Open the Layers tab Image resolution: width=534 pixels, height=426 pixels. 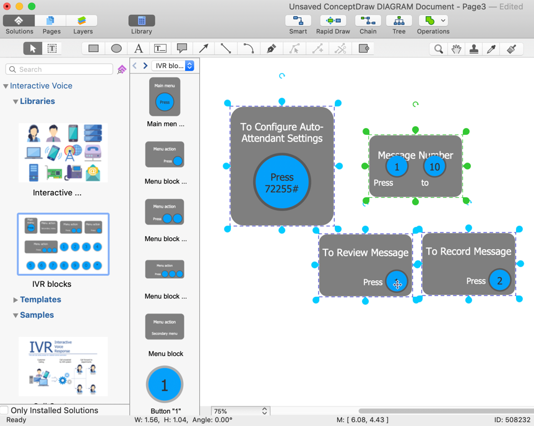point(82,24)
